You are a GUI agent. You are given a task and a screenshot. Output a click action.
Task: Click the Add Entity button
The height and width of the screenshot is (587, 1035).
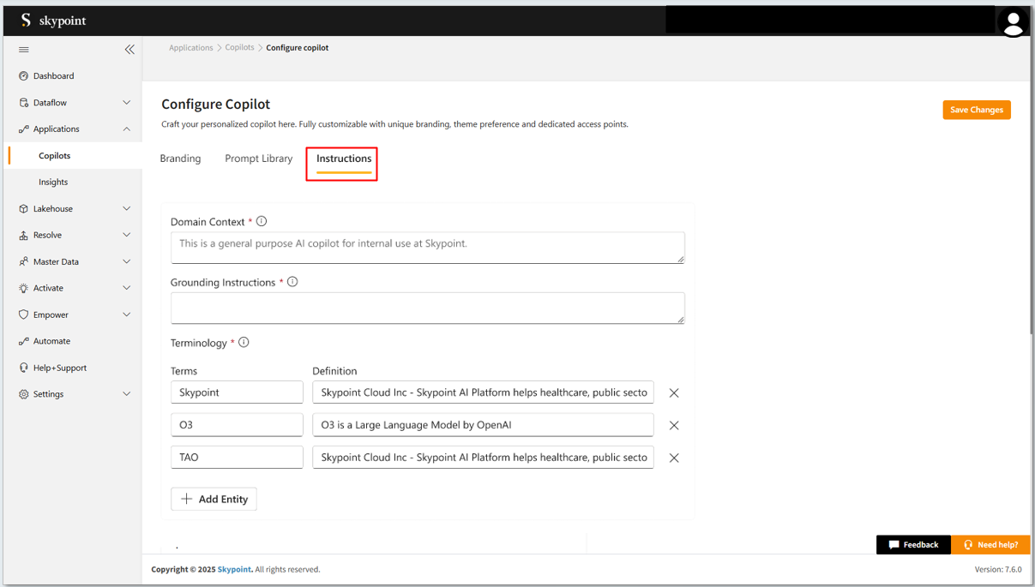(x=214, y=499)
